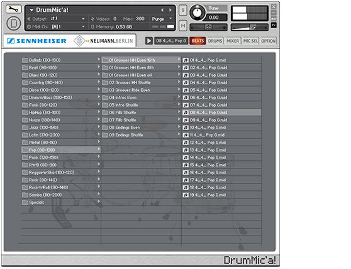Go to next instrument with right arrow
Viewport: 351px width, 269px height.
170,10
